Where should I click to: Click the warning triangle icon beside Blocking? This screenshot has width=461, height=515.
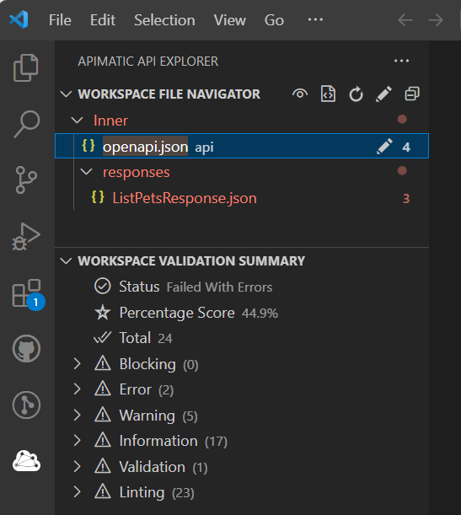(103, 363)
